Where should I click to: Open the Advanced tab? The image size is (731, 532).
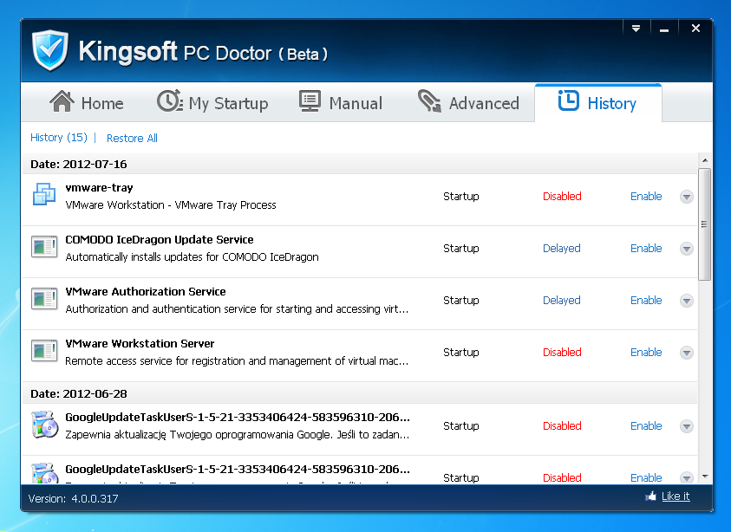(468, 102)
